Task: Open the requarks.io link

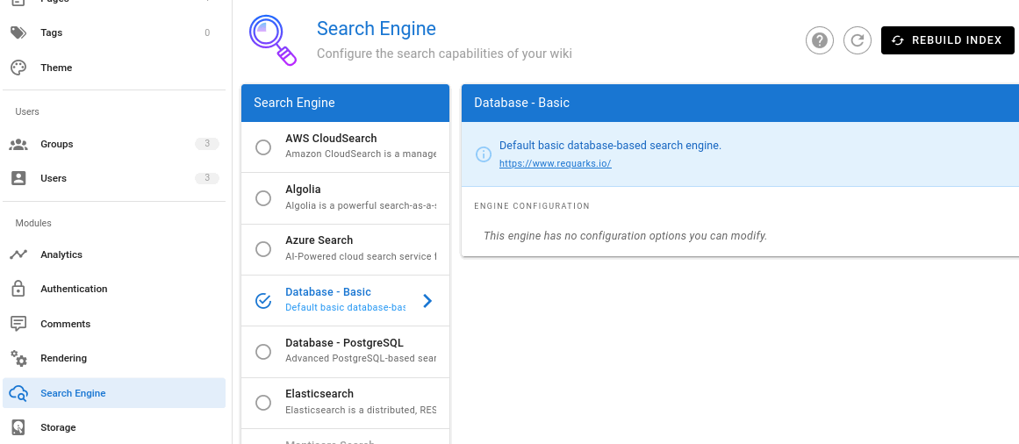Action: click(555, 163)
